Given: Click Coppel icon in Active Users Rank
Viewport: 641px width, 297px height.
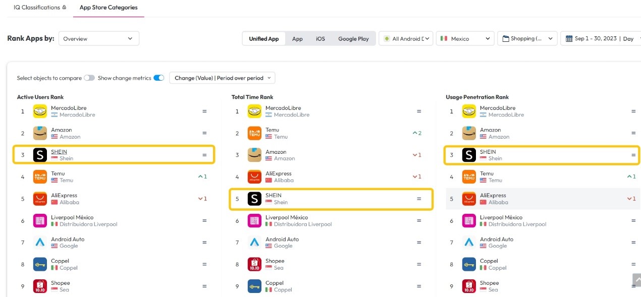Looking at the screenshot, I should click(x=40, y=264).
